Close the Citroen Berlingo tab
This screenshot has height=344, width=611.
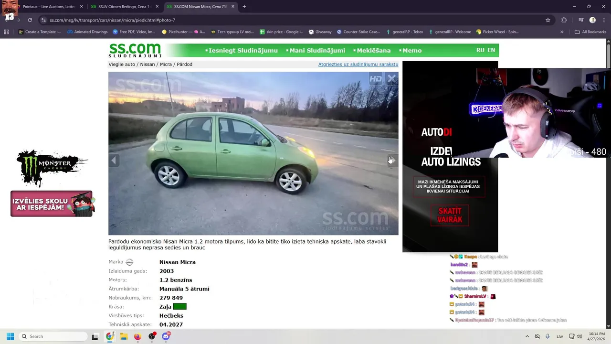pyautogui.click(x=157, y=7)
